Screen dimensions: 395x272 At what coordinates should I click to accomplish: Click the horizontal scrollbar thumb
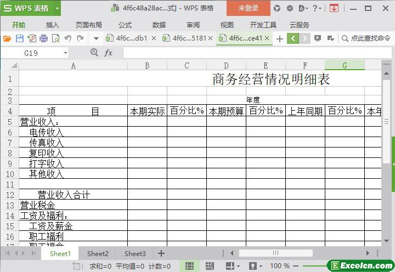pos(275,253)
